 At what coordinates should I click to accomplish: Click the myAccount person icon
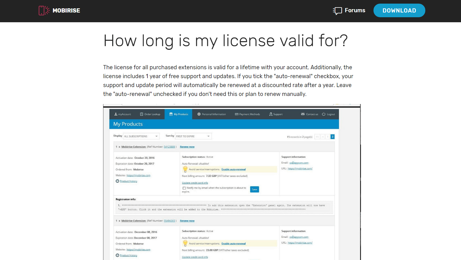pyautogui.click(x=116, y=114)
